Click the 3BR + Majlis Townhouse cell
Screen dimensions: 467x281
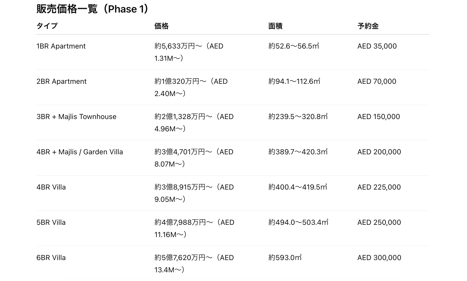click(x=76, y=117)
